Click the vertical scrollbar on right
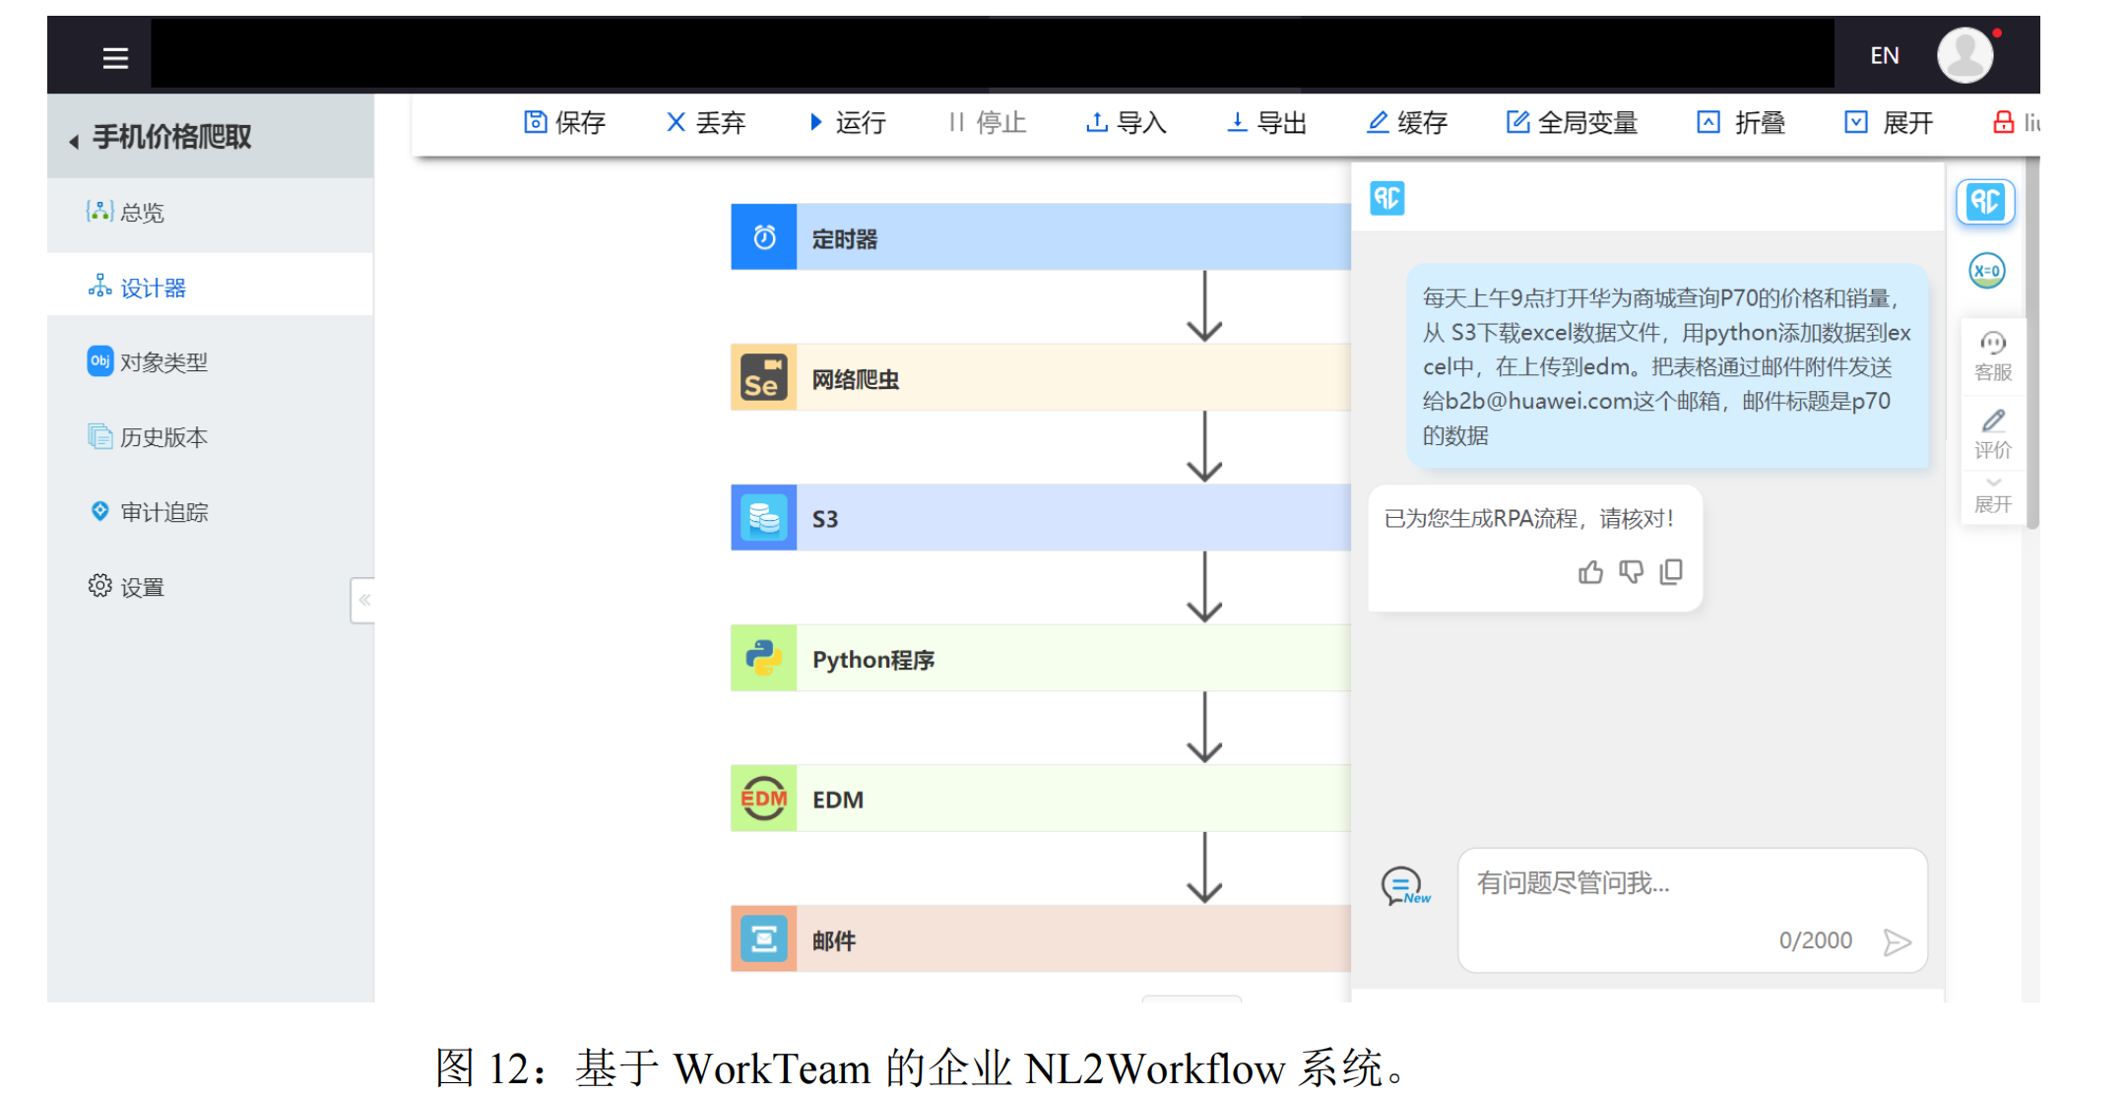Viewport: 2126px width, 1097px height. click(x=2032, y=343)
